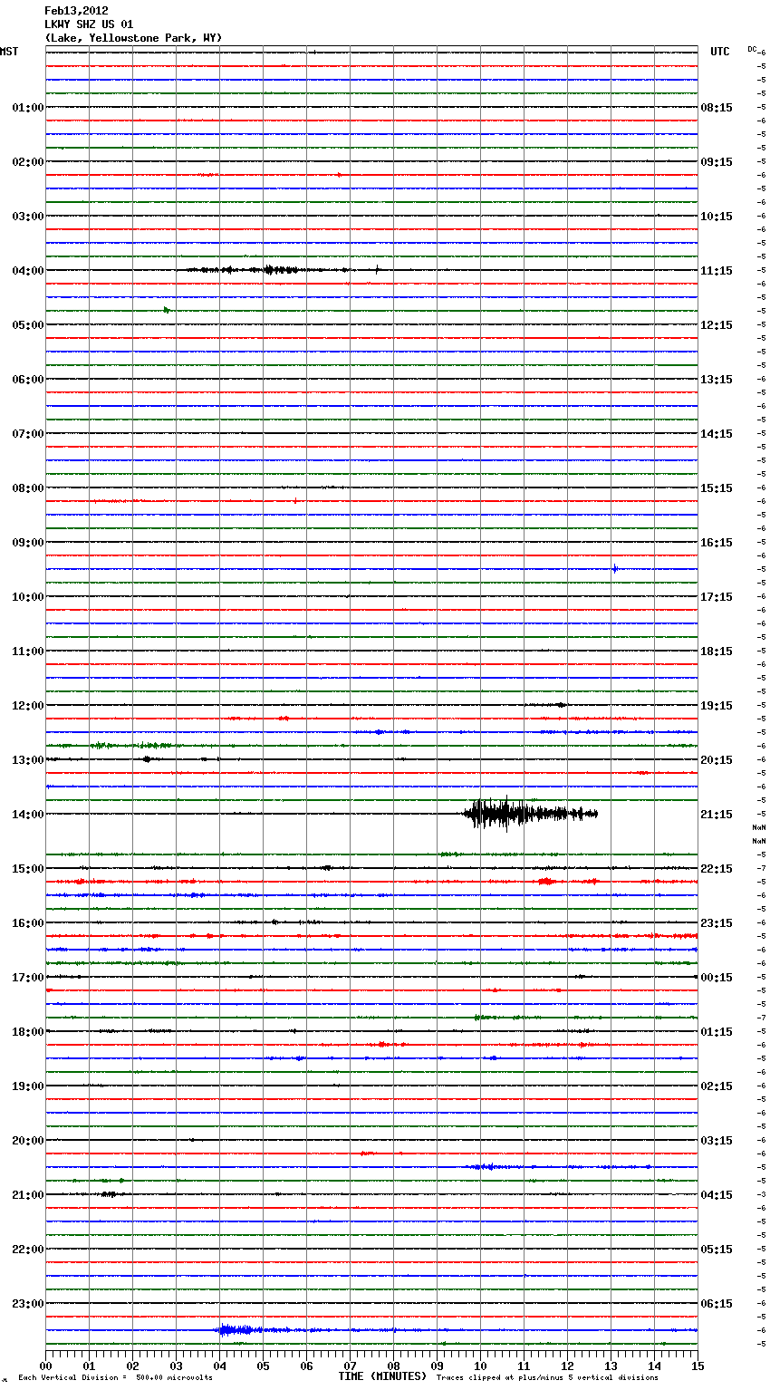Screen dimensions: 770x1390
Task: Click the 10:00 MST hour label
Action: tap(28, 597)
